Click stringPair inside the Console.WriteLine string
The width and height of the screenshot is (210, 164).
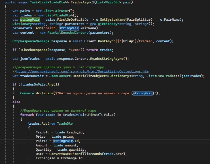[x=143, y=93]
